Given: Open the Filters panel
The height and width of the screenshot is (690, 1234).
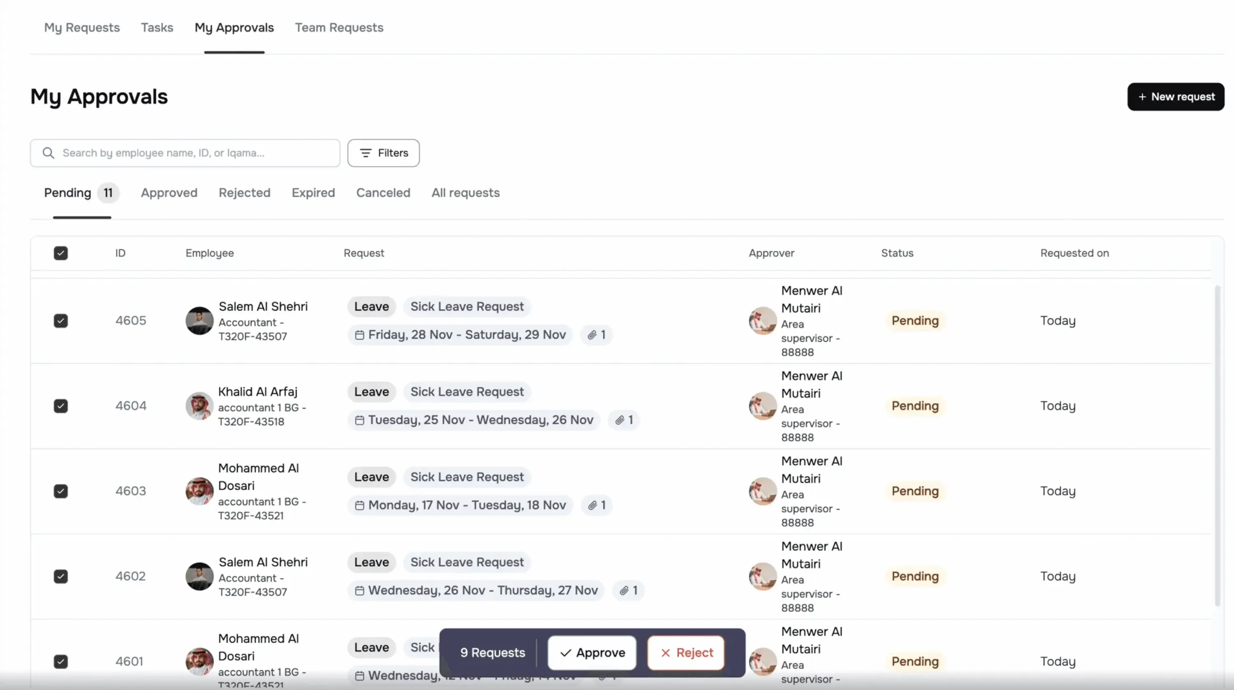Looking at the screenshot, I should click(x=383, y=153).
